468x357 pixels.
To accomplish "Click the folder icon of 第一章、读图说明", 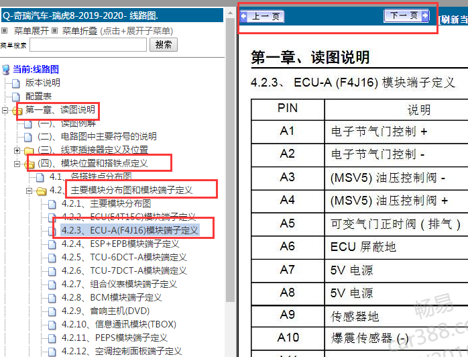I will pos(17,111).
